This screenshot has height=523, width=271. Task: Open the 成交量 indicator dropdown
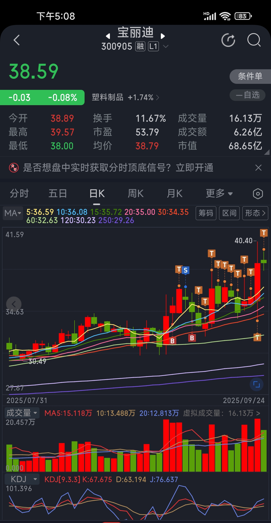(x=22, y=413)
